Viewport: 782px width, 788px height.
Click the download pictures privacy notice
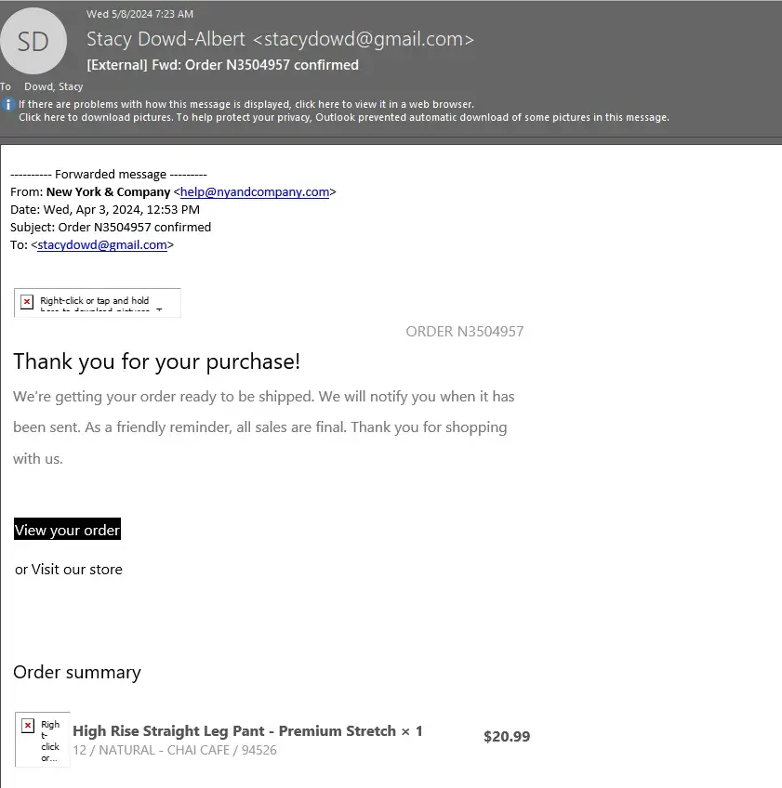[x=343, y=118]
